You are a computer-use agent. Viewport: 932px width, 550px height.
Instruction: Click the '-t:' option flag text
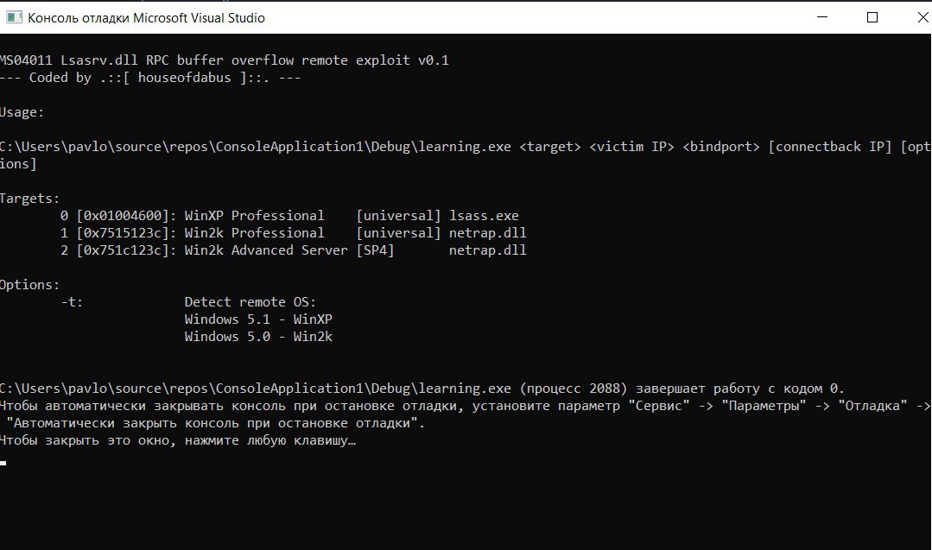pos(72,302)
